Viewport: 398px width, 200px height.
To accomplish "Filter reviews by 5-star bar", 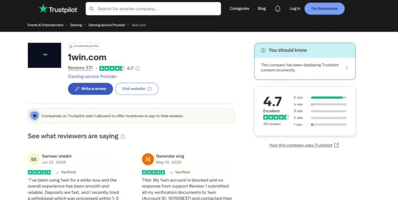I will coord(328,97).
